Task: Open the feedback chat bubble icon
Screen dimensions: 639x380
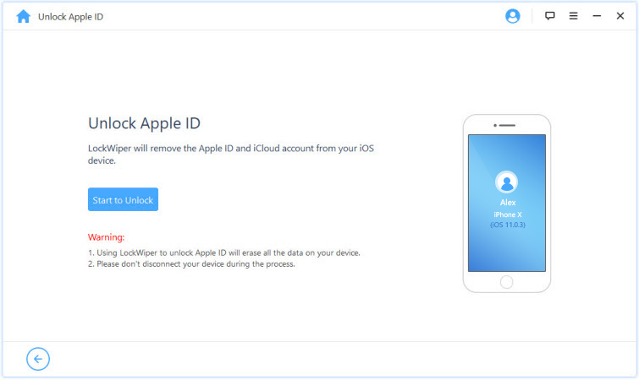Action: pos(550,16)
